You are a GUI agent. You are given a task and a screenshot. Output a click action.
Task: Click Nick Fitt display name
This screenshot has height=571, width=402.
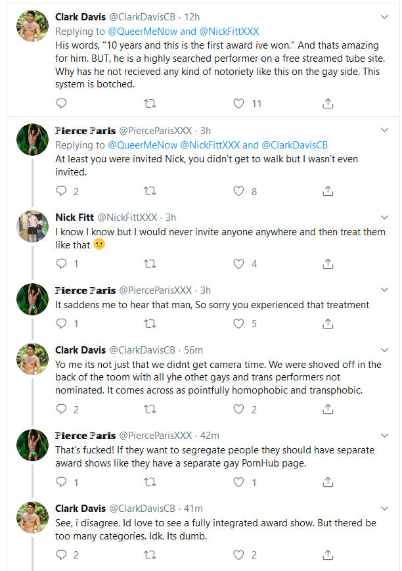click(x=74, y=217)
